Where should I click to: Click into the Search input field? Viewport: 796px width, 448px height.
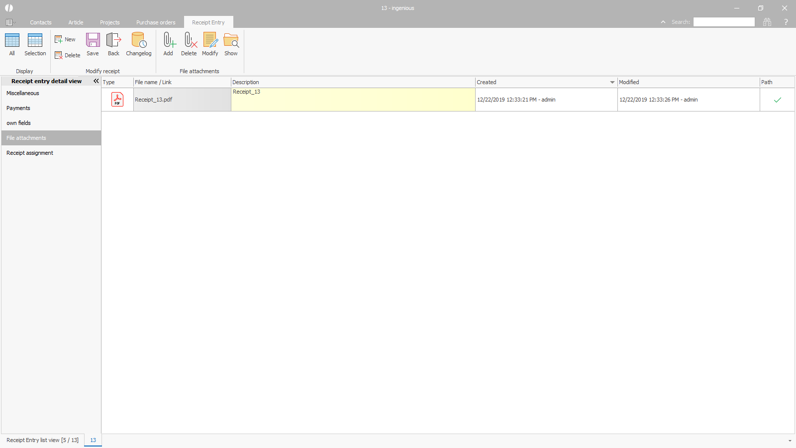724,22
